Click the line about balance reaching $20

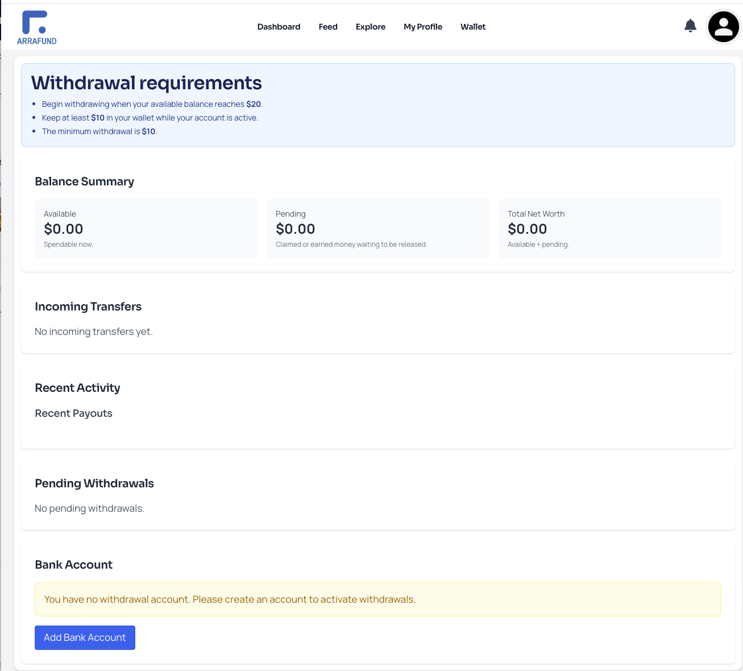[152, 104]
